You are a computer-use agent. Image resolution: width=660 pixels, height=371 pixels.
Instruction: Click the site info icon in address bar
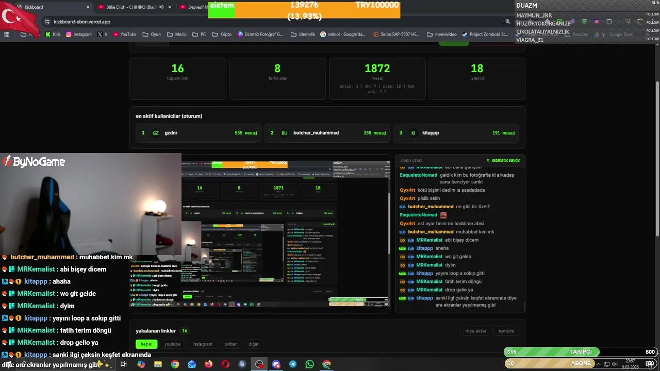pos(47,22)
